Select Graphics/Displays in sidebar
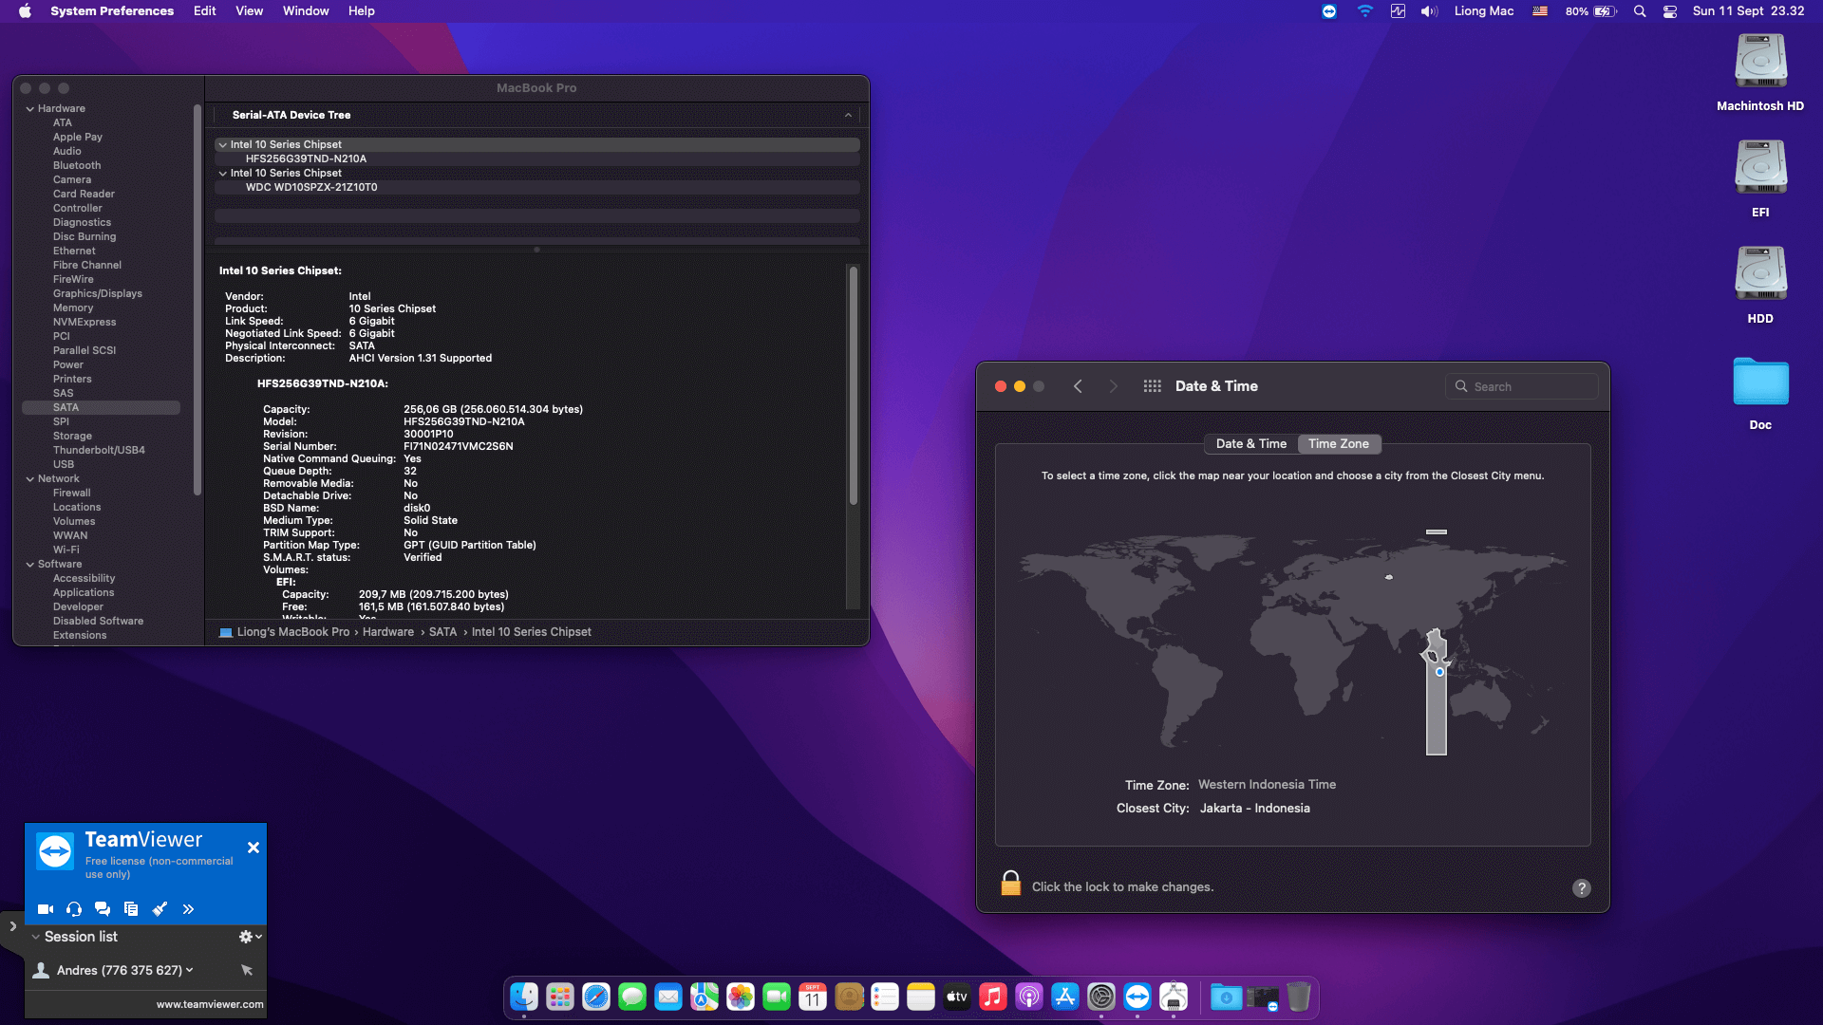 [98, 293]
